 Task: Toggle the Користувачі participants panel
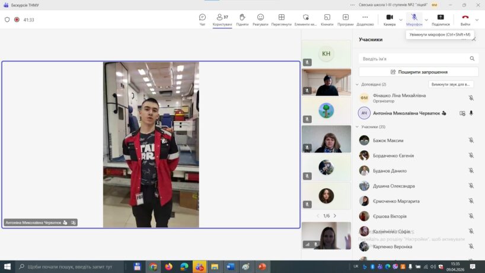(x=222, y=19)
